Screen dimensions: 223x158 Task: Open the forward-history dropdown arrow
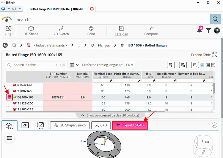click(x=20, y=9)
